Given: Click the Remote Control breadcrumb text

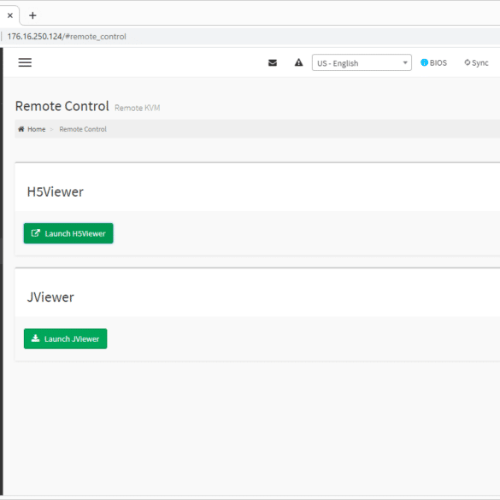Looking at the screenshot, I should (83, 129).
